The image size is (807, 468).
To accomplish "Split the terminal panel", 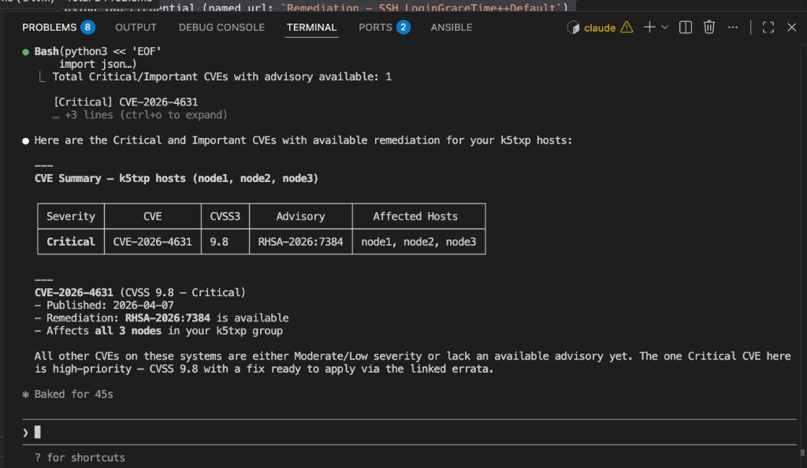I will [x=686, y=28].
